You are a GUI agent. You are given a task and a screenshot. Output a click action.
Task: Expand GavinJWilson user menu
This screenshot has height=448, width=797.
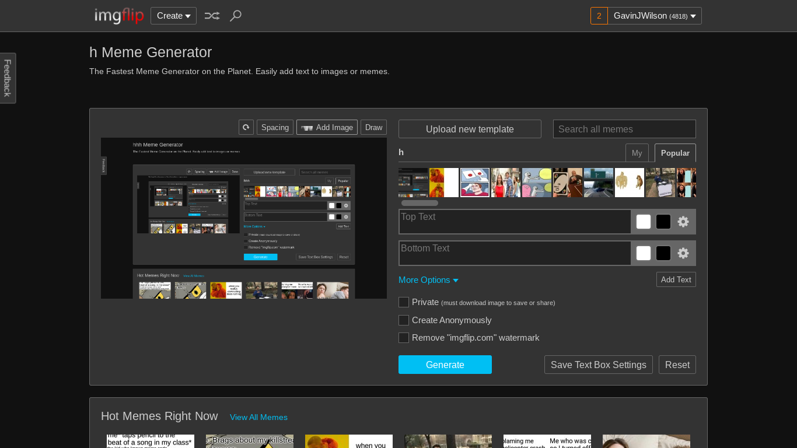pos(654,16)
